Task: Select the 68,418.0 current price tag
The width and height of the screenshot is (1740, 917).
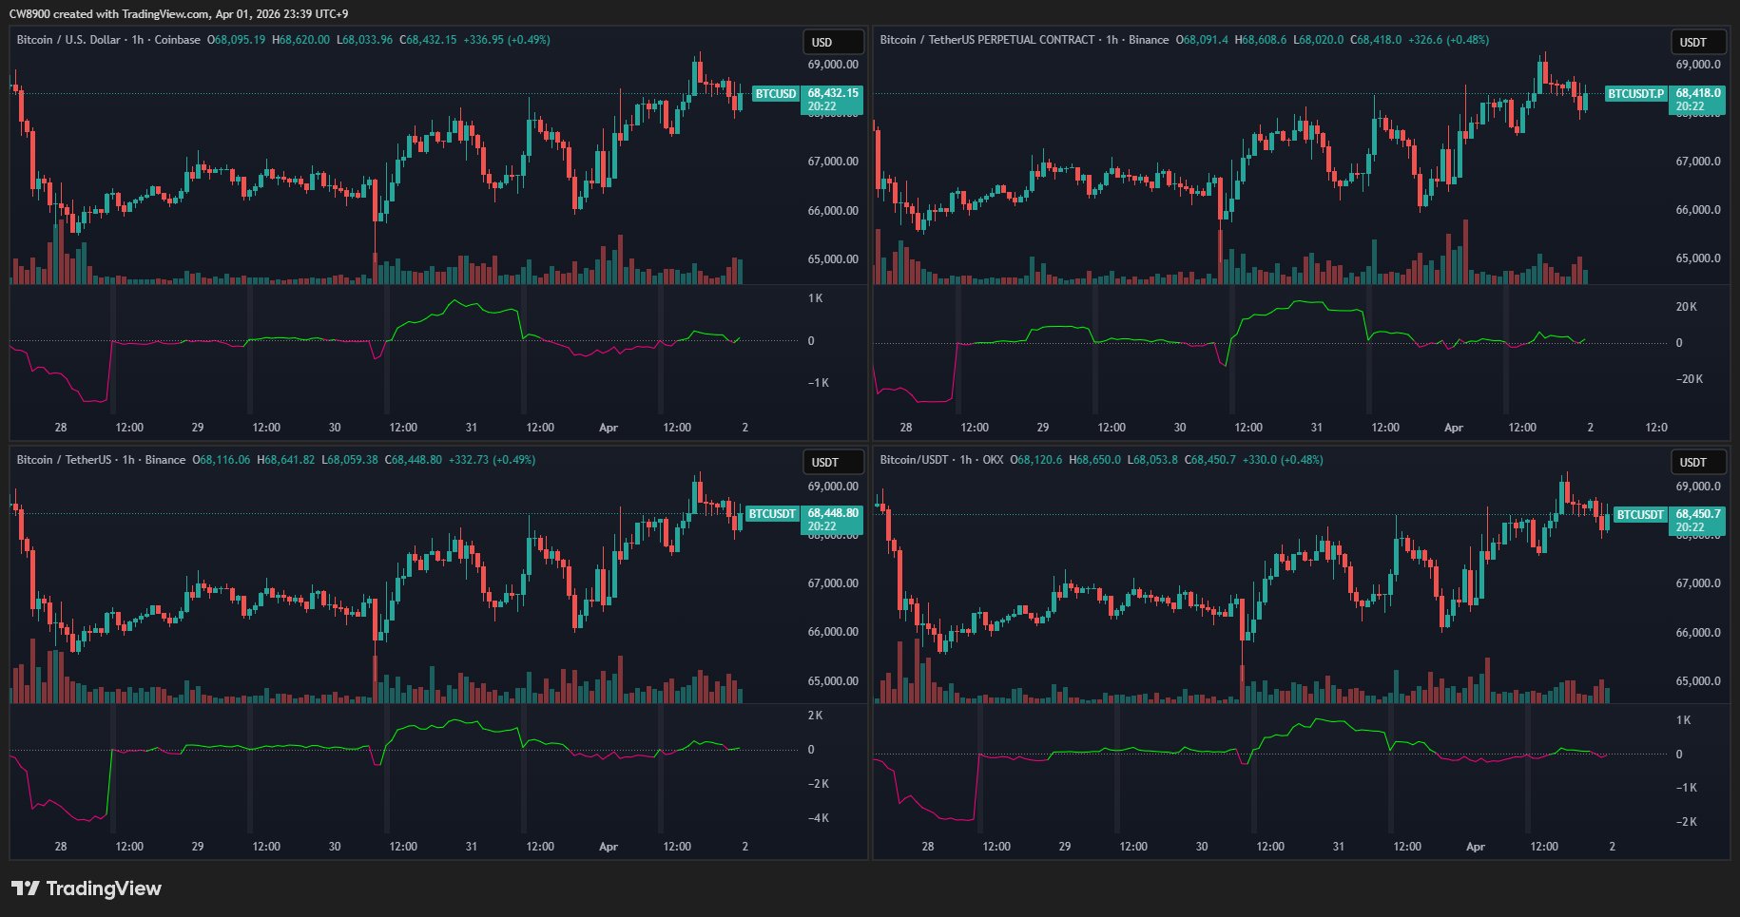Action: pos(1698,100)
